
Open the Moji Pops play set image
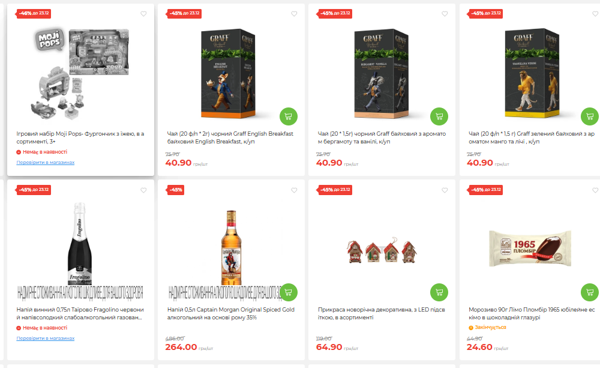point(80,72)
